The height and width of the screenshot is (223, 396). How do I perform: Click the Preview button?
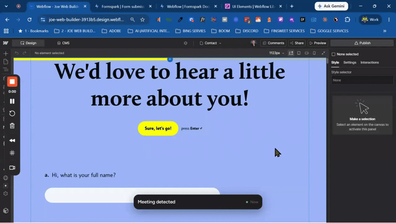(318, 43)
